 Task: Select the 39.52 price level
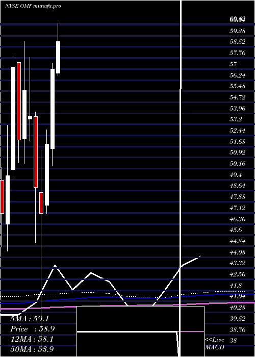coord(237,319)
